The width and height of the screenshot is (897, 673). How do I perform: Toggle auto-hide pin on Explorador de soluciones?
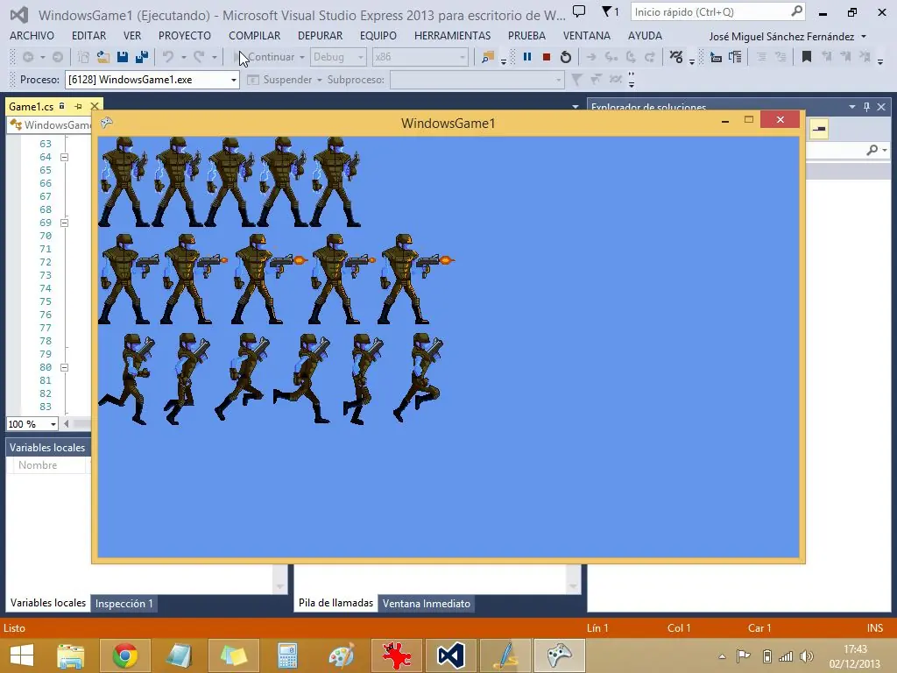866,107
